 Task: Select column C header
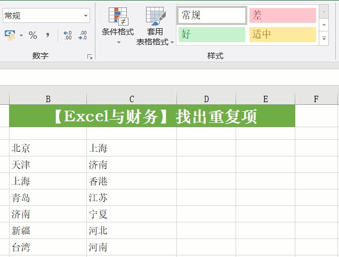coord(132,99)
